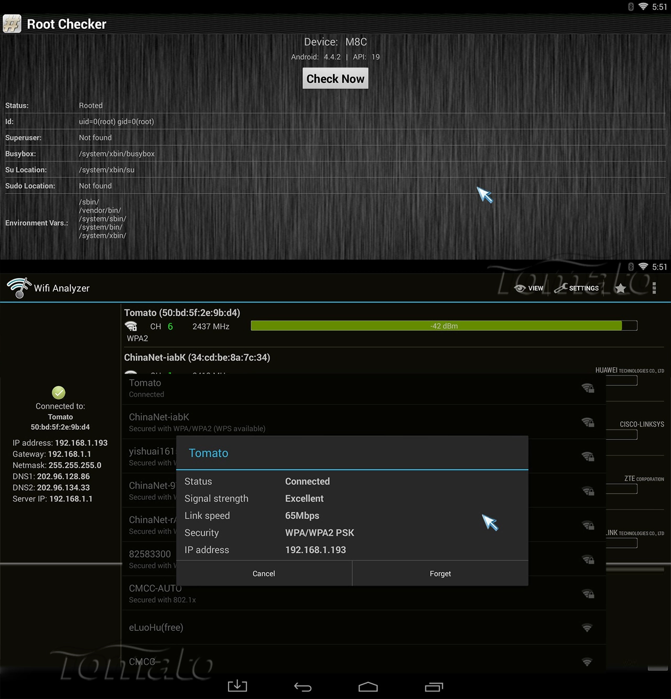Click the Android recent apps button

click(434, 686)
